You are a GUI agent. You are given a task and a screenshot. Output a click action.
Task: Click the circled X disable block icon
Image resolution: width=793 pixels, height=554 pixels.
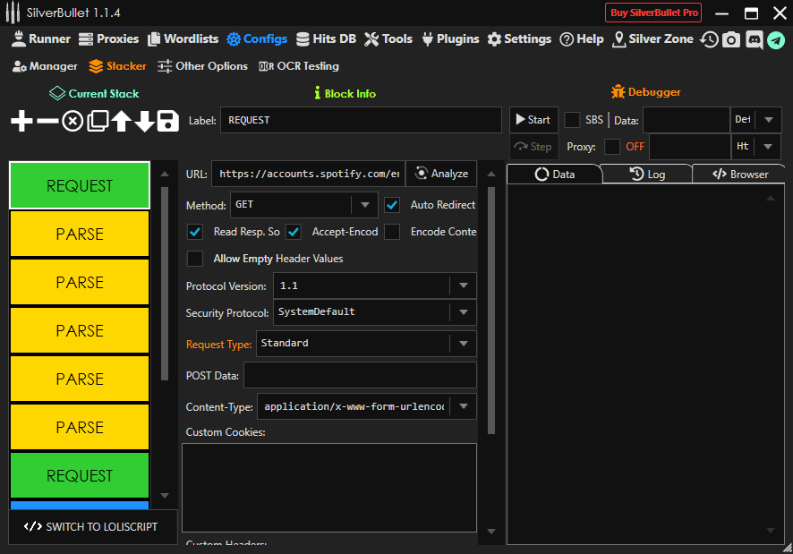72,121
